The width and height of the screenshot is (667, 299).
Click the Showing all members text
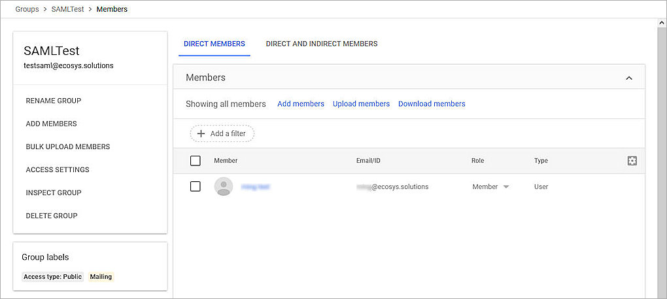pyautogui.click(x=226, y=104)
